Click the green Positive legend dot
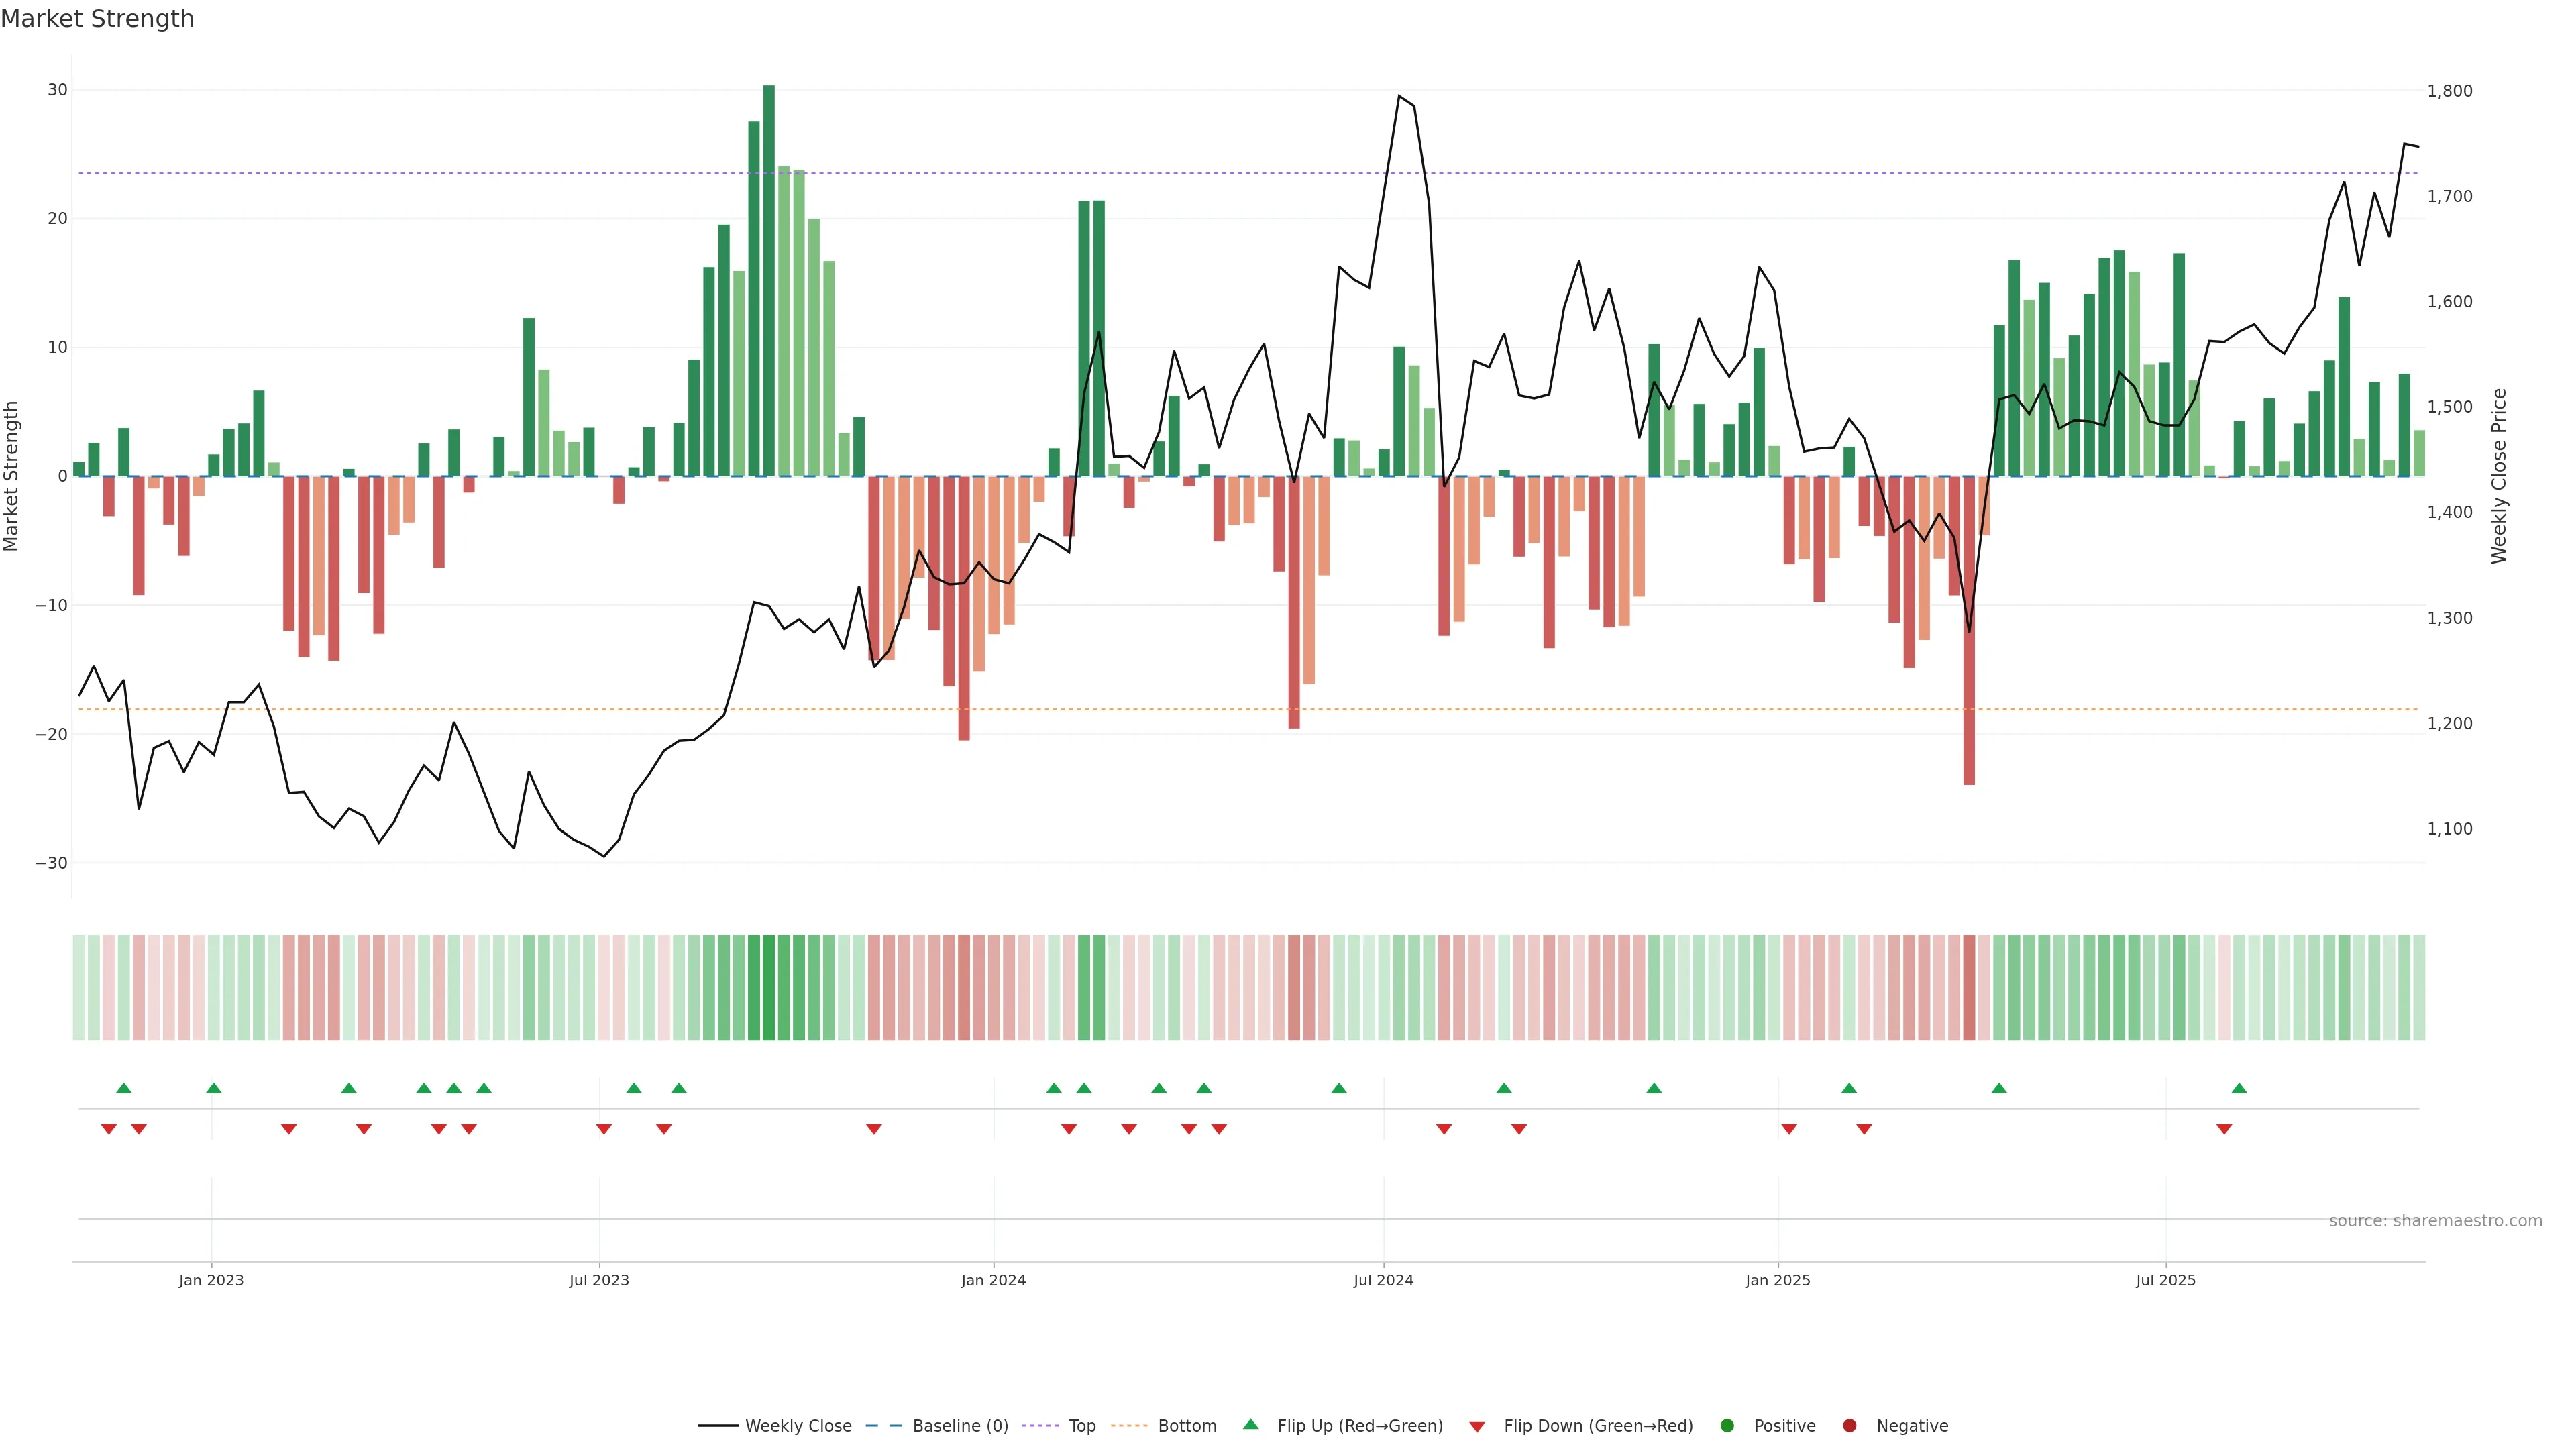 [x=1727, y=1425]
